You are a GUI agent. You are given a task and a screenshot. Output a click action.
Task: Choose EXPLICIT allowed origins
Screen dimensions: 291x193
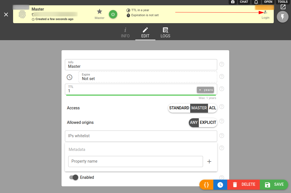tap(208, 122)
